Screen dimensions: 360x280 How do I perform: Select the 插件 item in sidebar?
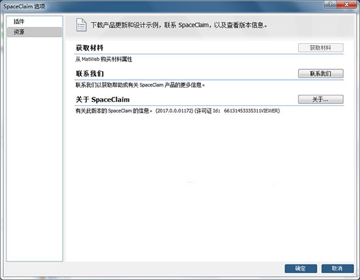35,22
